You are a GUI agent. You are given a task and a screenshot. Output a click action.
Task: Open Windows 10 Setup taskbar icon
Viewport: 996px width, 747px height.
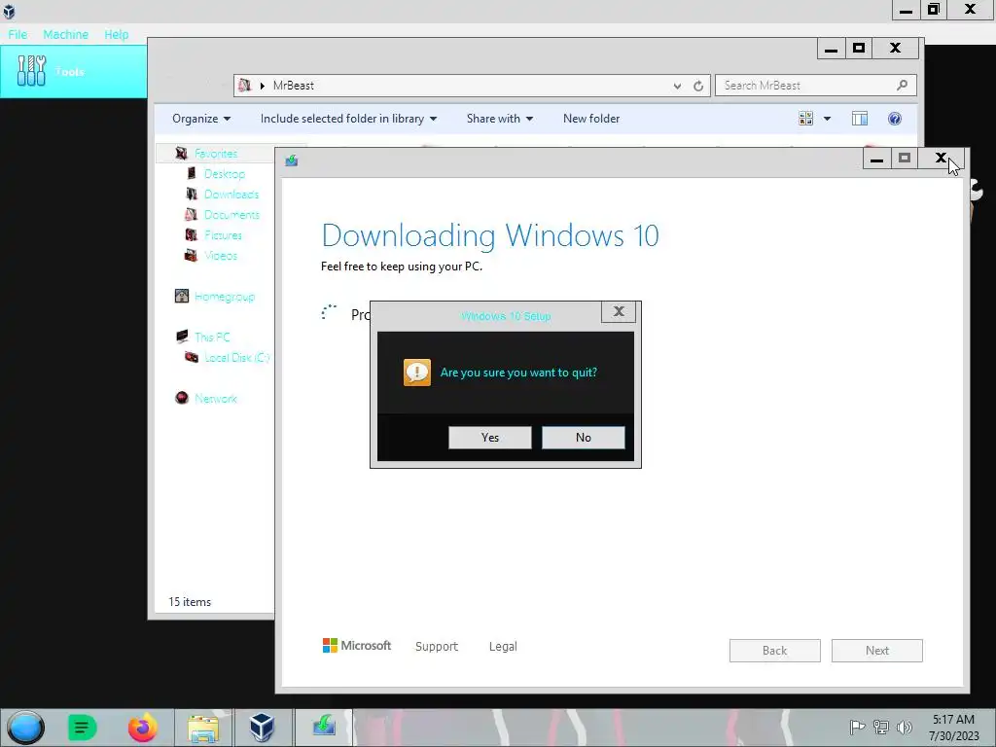(x=324, y=725)
